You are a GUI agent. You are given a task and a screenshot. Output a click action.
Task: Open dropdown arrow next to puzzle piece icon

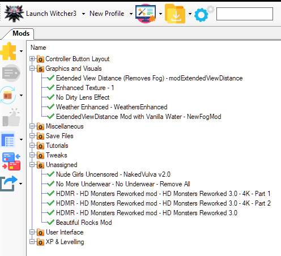[22, 51]
